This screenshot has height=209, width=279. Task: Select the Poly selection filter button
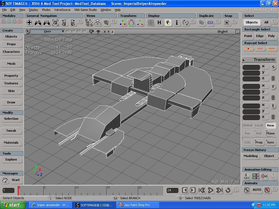tap(271, 36)
